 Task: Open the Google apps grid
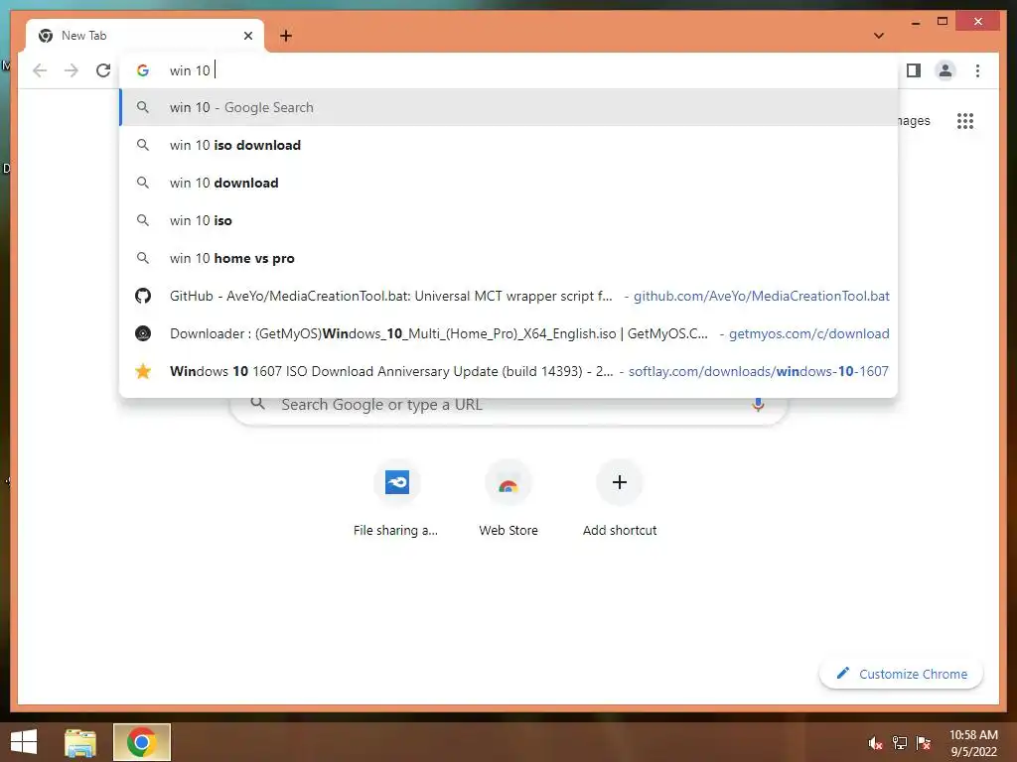[965, 121]
